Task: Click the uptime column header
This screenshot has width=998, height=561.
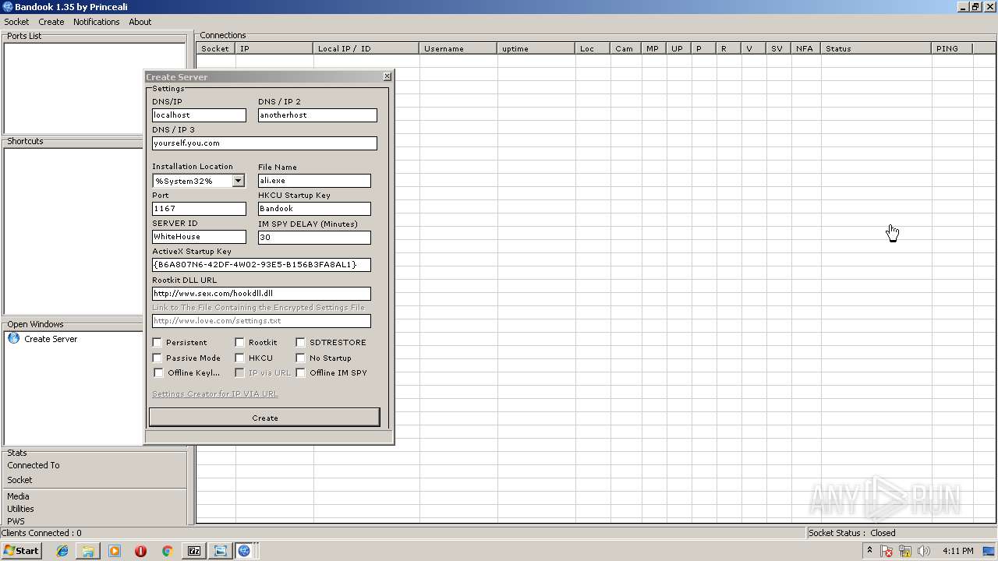Action: (x=536, y=48)
